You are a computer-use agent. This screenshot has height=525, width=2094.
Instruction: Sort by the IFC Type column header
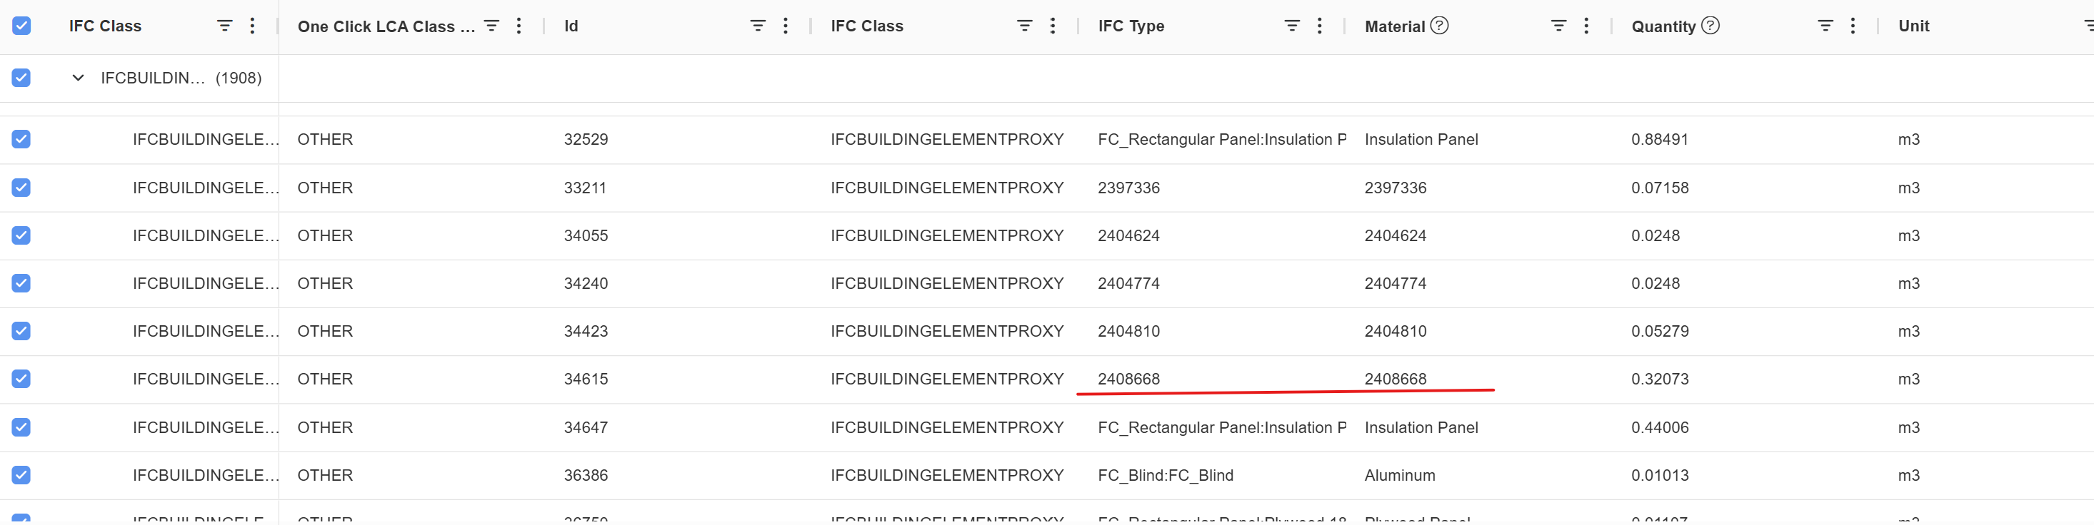coord(1131,26)
